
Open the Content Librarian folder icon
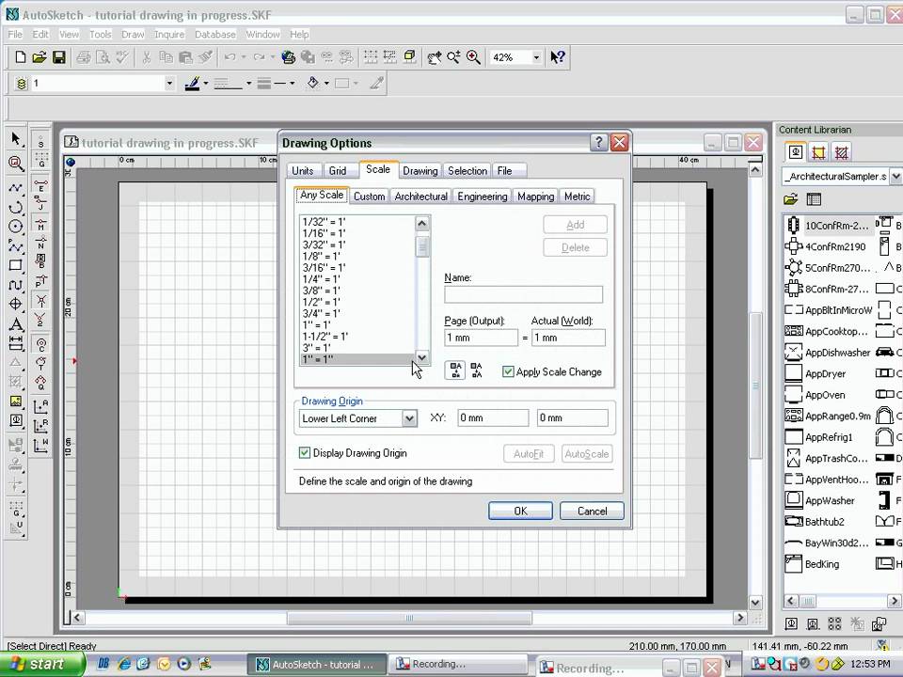click(791, 198)
